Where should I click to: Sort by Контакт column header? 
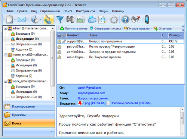pyautogui.click(x=77, y=35)
